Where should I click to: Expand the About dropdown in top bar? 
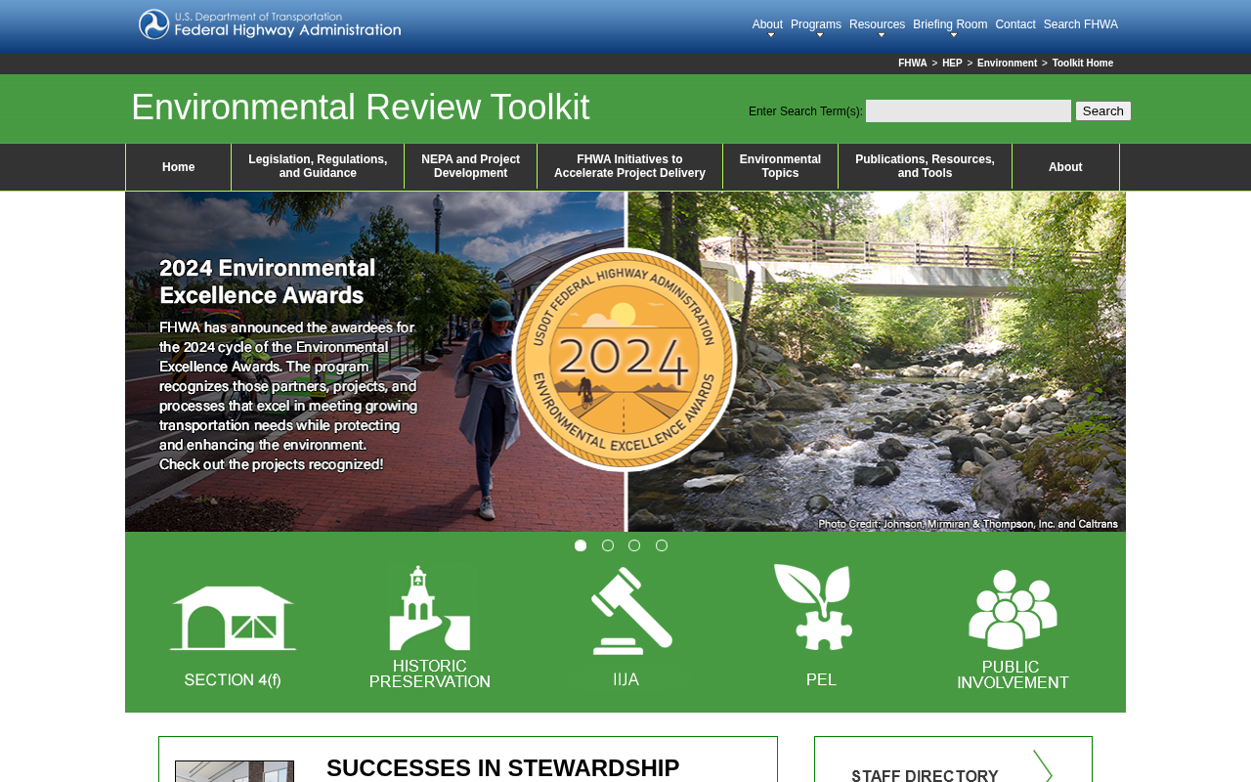click(x=767, y=25)
